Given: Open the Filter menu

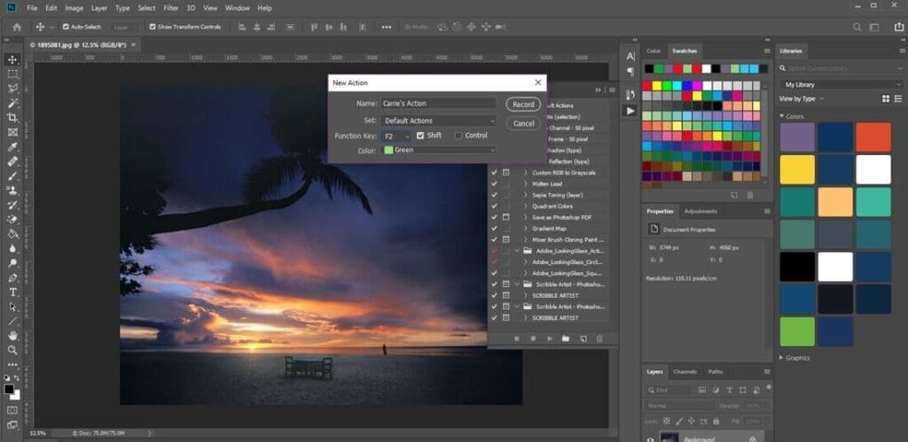Looking at the screenshot, I should 171,8.
